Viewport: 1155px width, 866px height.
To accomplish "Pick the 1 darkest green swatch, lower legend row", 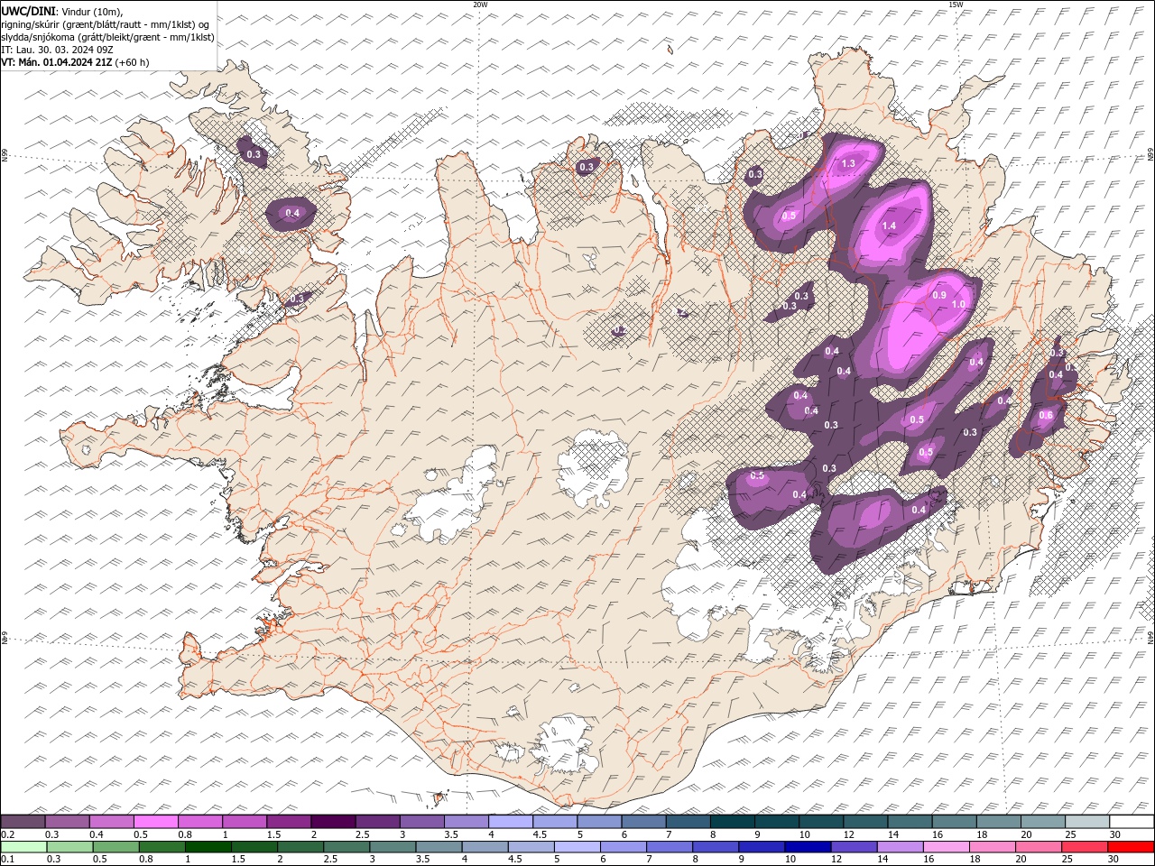I will pos(208,847).
